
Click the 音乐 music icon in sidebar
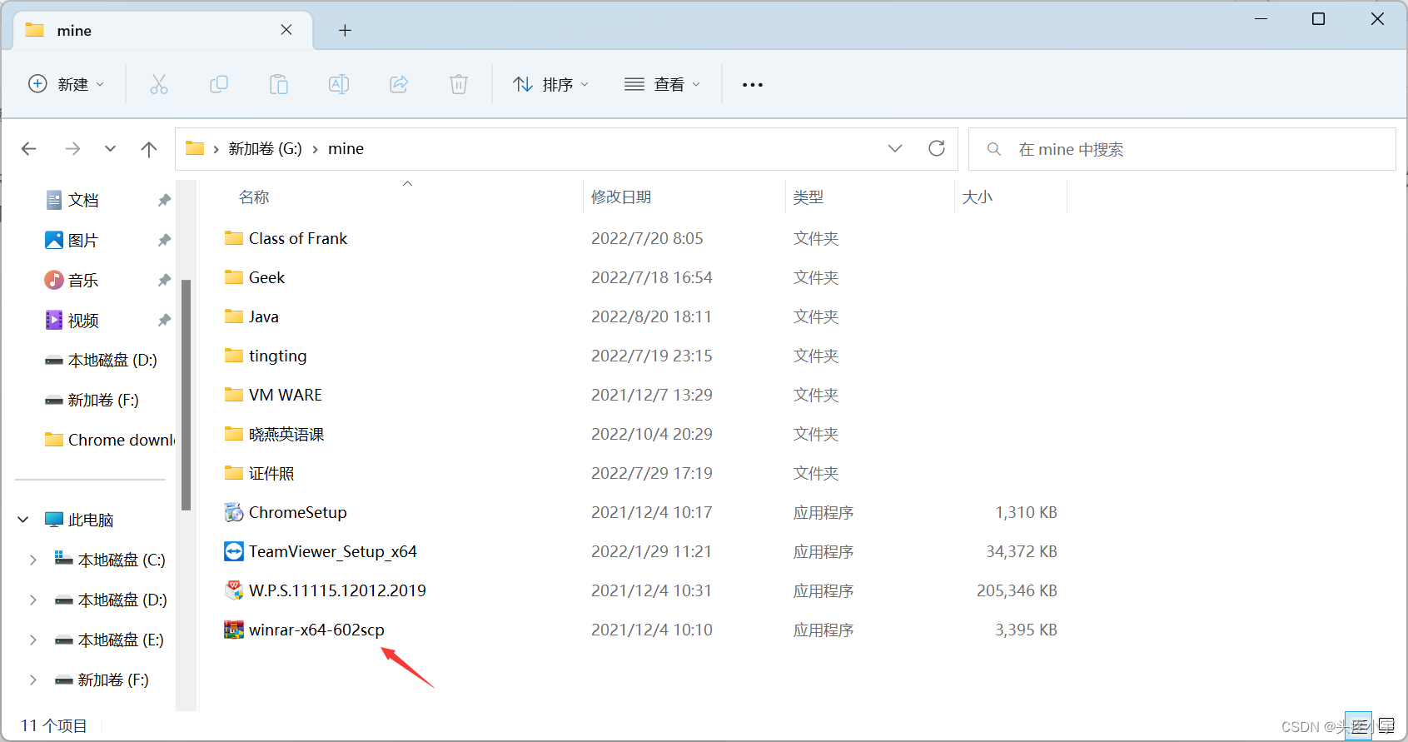[54, 280]
